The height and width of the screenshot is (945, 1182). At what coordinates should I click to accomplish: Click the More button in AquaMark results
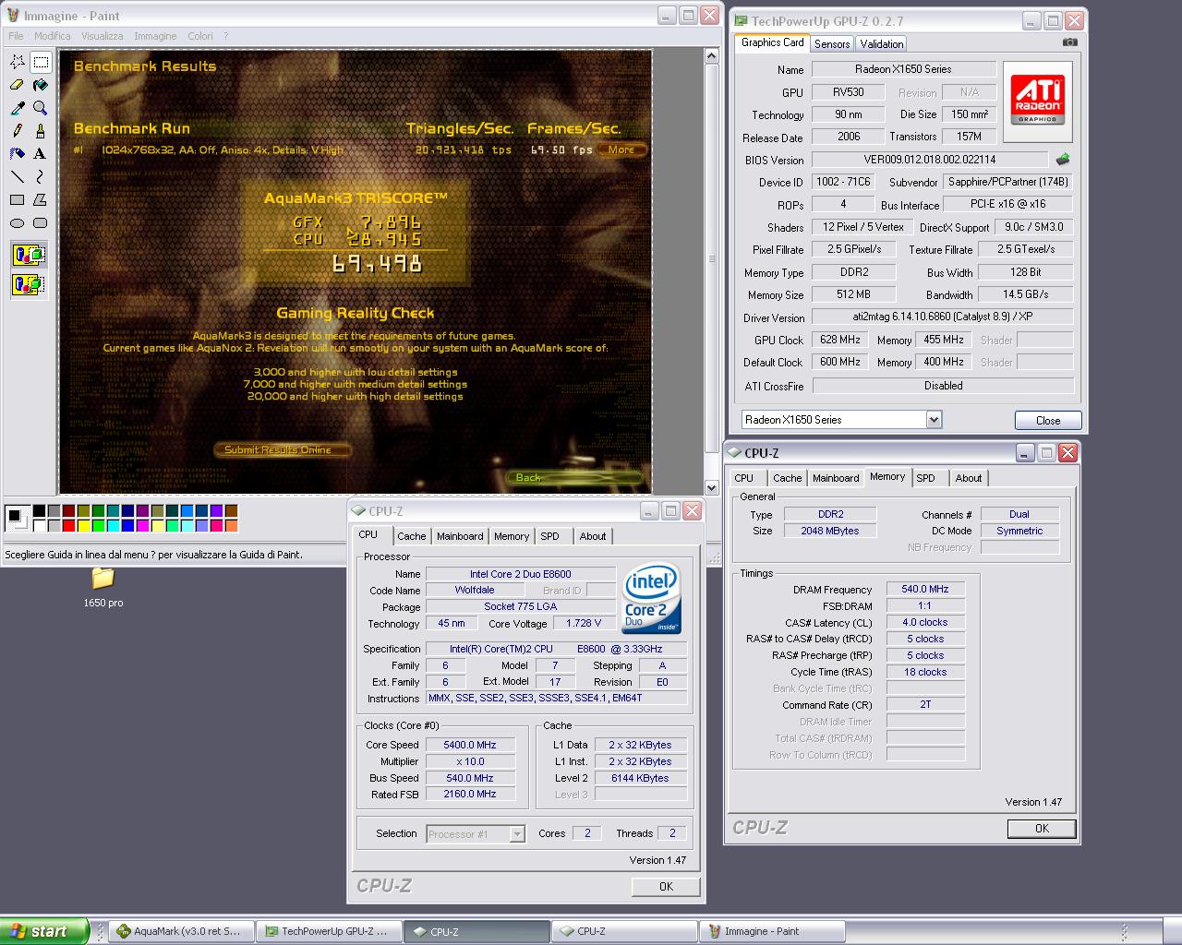point(621,150)
